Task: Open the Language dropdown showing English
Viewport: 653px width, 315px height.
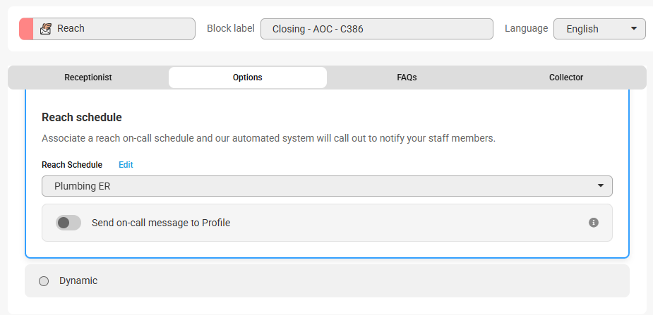Action: 599,29
